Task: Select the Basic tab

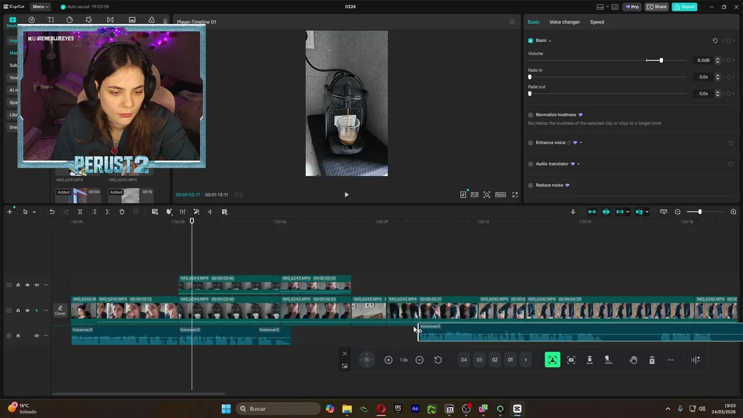Action: click(533, 22)
